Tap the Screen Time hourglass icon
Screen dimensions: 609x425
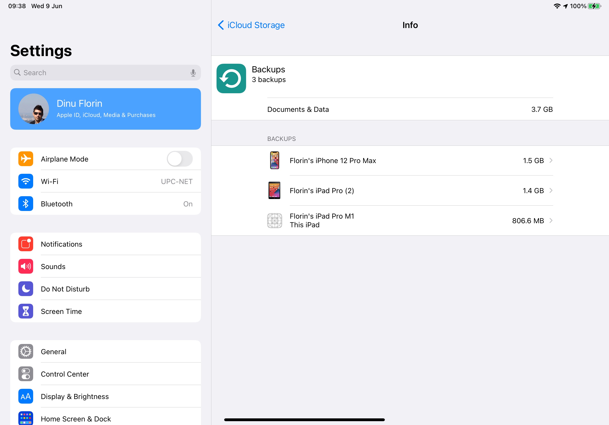pos(26,311)
